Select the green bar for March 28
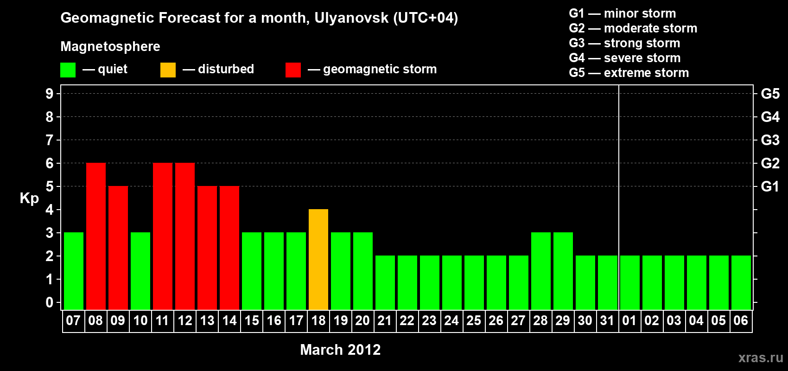The height and width of the screenshot is (371, 788). tap(541, 271)
